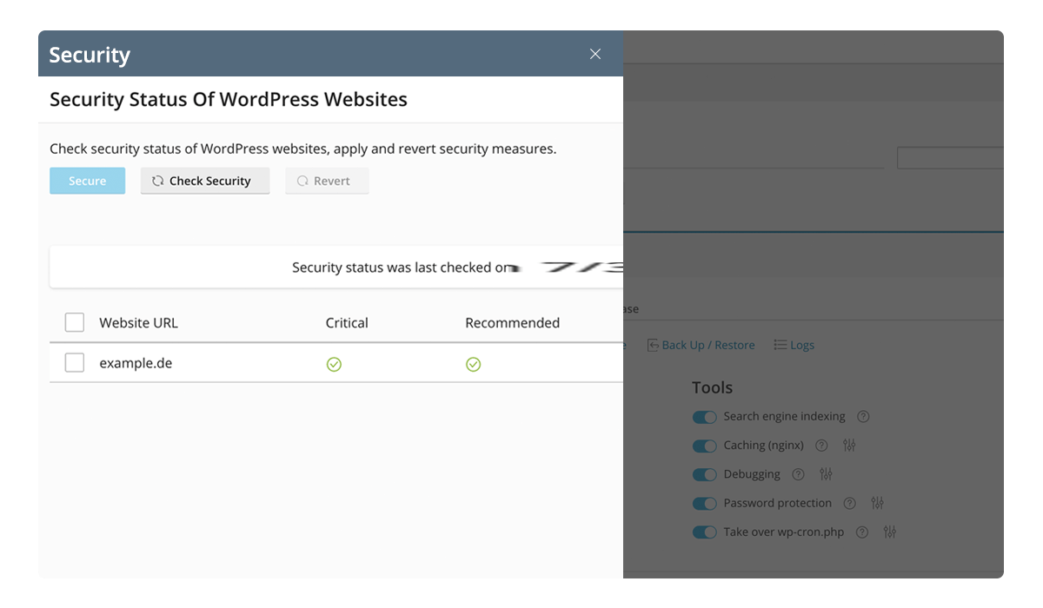1043x608 pixels.
Task: Open Caching (nginx) advanced settings sliders icon
Action: 849,445
